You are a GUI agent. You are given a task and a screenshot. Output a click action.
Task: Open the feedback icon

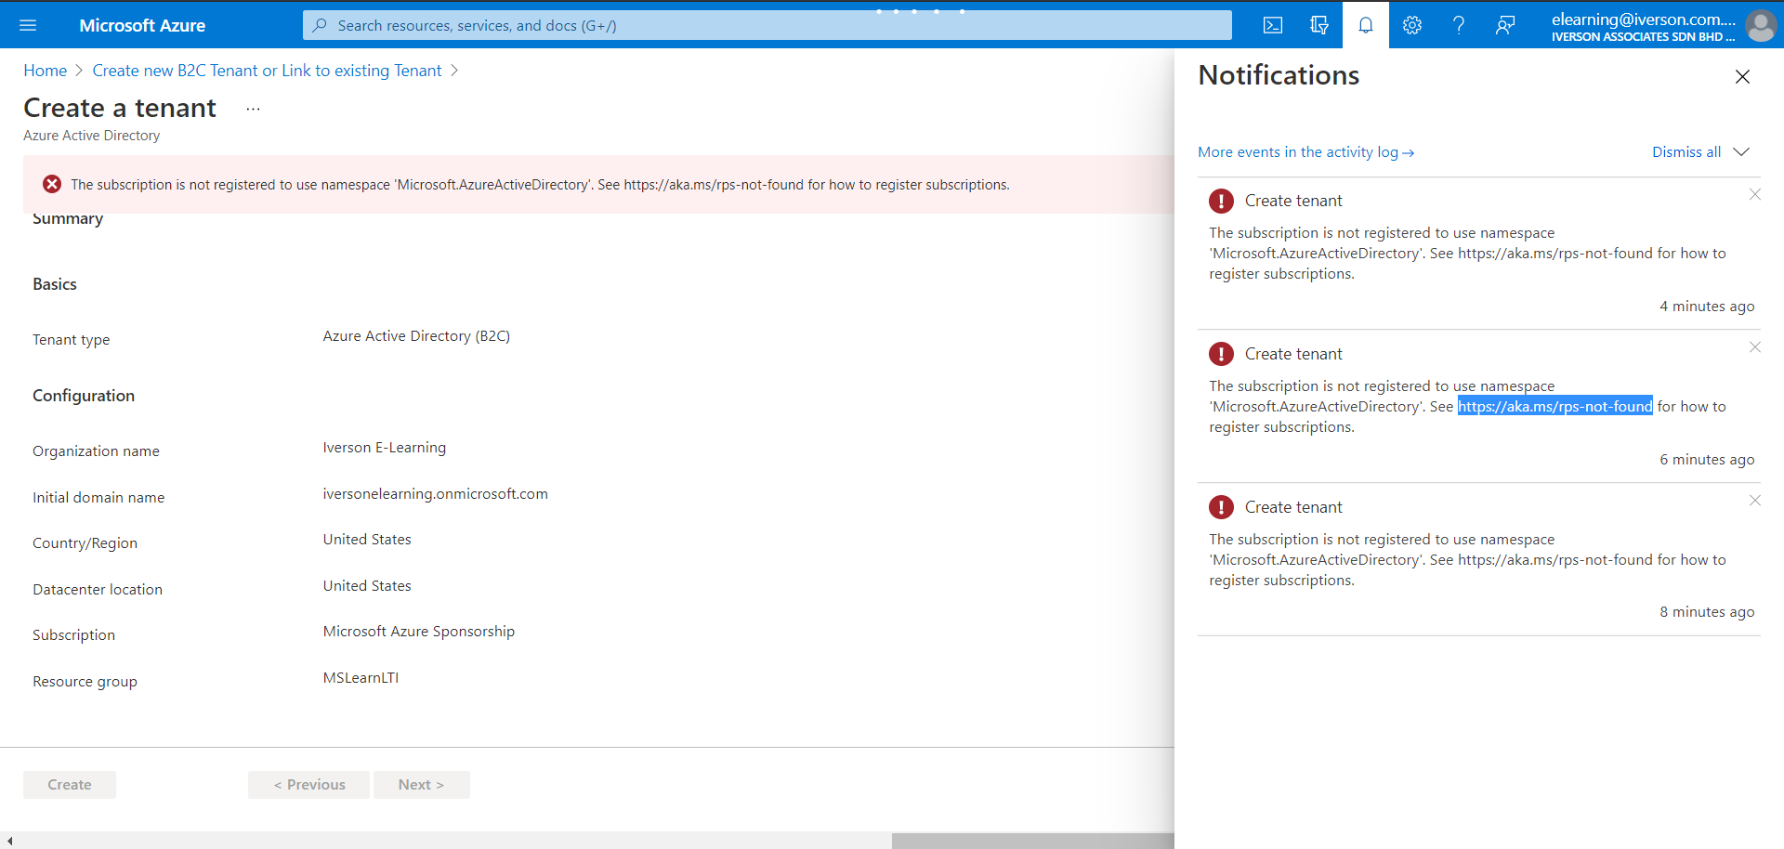click(1505, 25)
